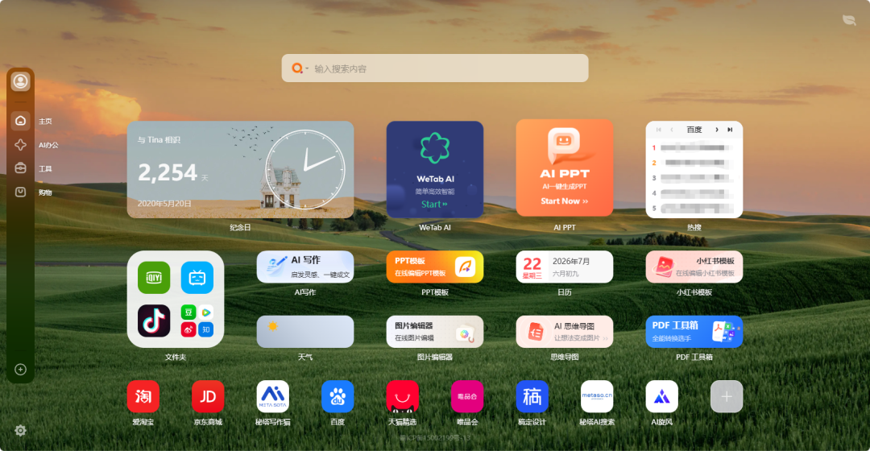Expand the search engine selector dropdown
Screen dimensions: 870x451
tap(300, 68)
